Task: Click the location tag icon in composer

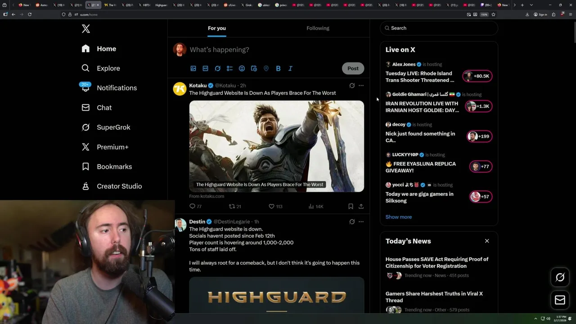Action: tap(266, 68)
